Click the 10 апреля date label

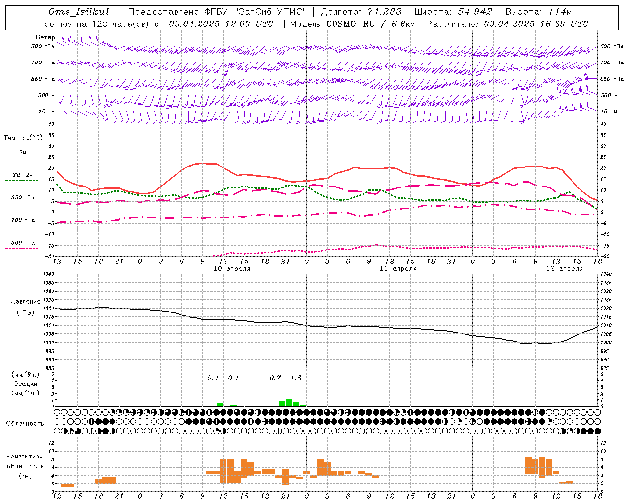click(232, 269)
